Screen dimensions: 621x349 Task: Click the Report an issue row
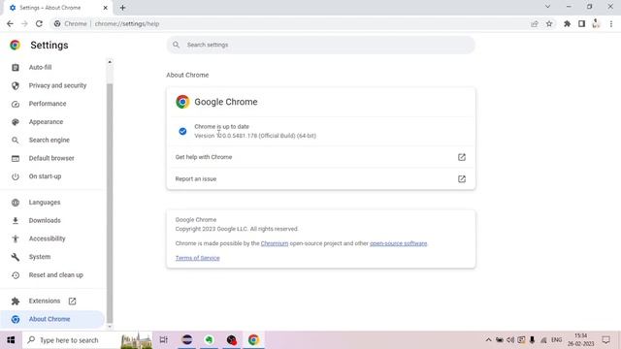(320, 178)
